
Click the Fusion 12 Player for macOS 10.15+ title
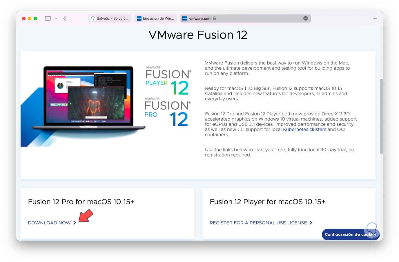pos(267,202)
